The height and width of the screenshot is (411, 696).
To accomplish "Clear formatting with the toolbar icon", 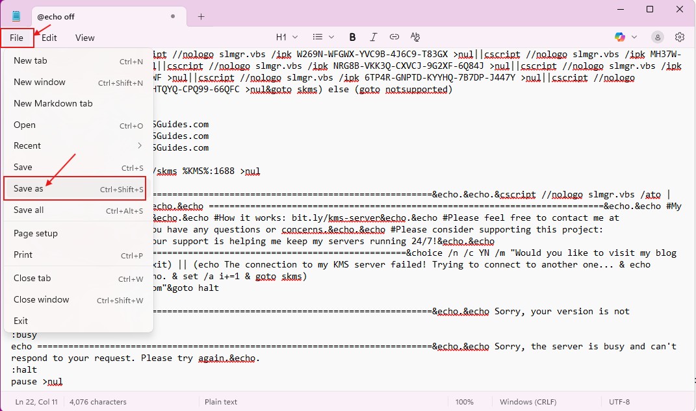I will coord(415,37).
